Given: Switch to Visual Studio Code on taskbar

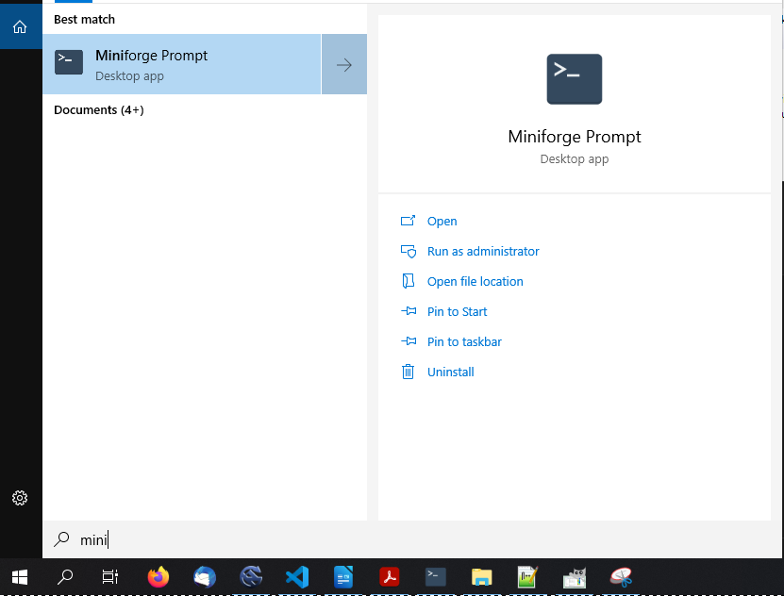Looking at the screenshot, I should point(297,577).
